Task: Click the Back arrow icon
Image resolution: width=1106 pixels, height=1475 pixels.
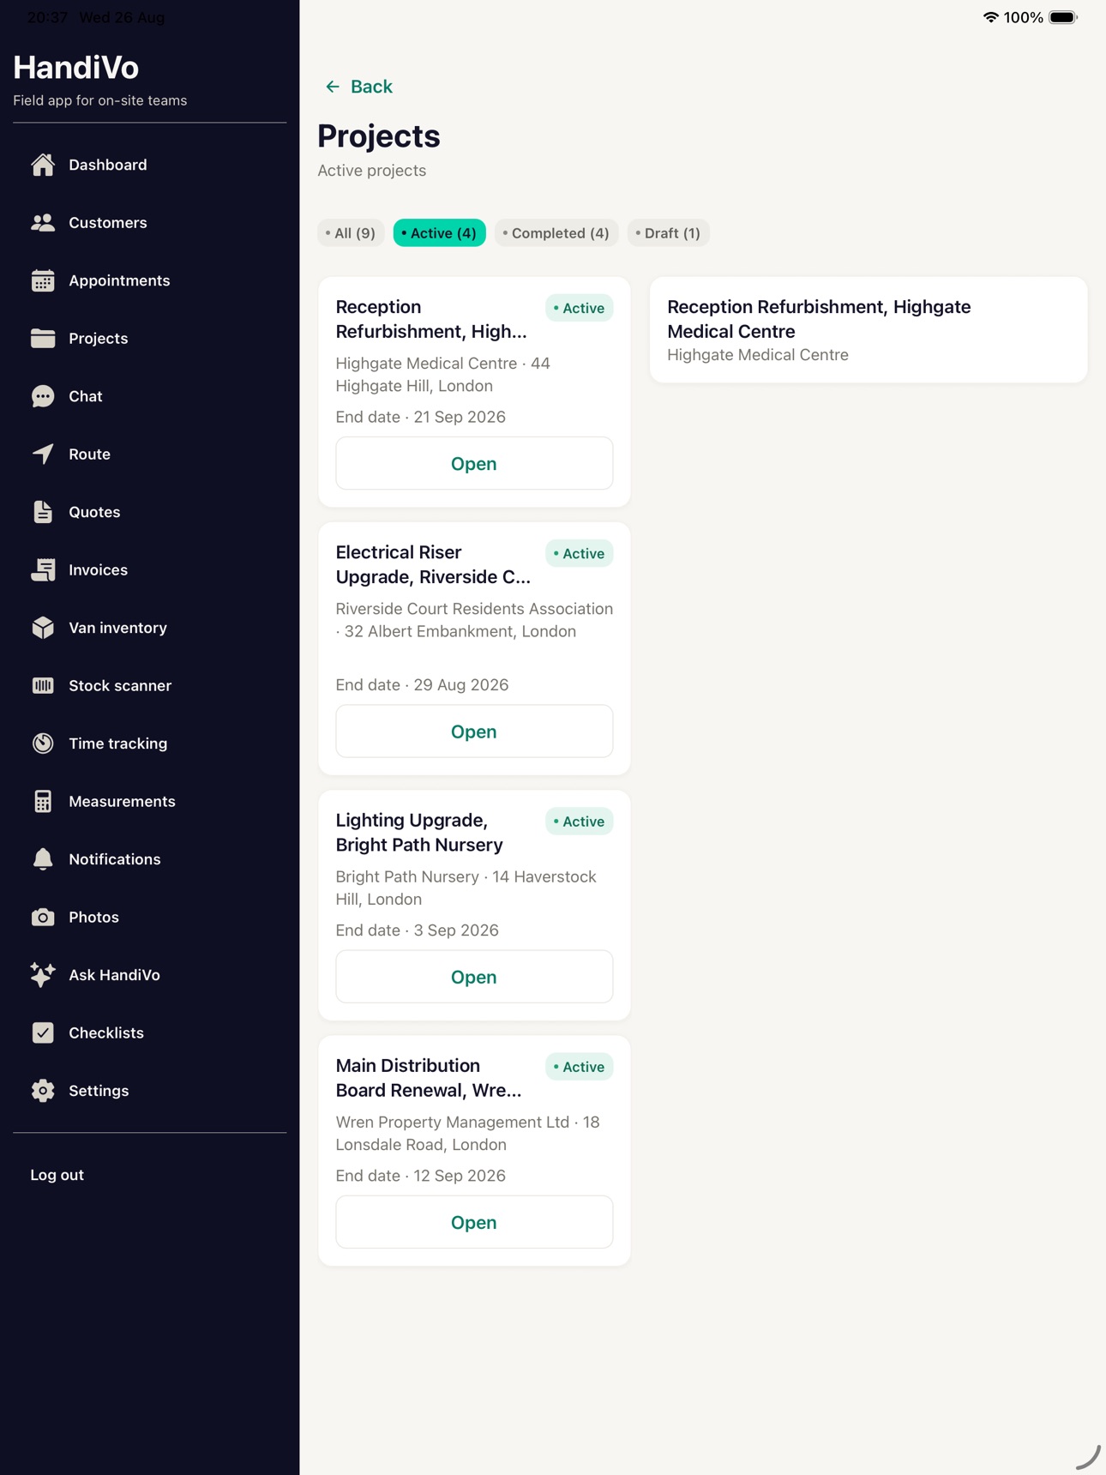Action: [333, 87]
